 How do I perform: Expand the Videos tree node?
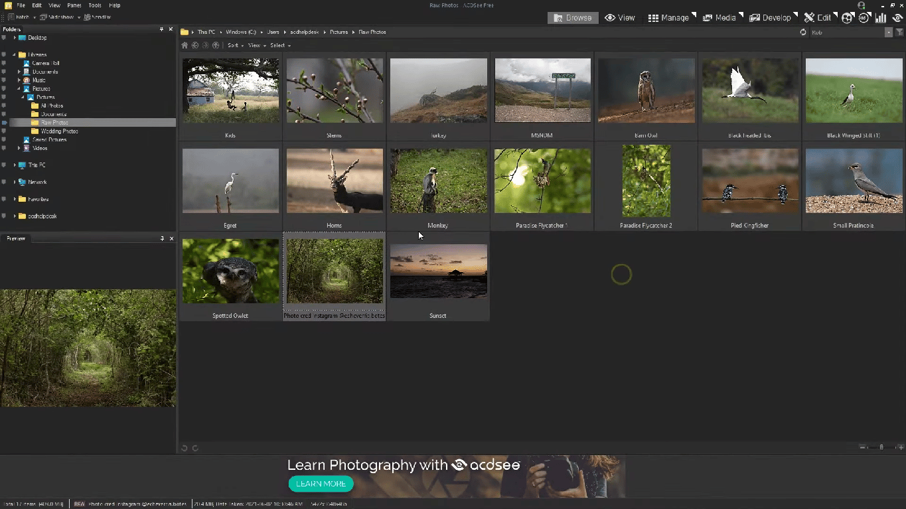(x=19, y=148)
